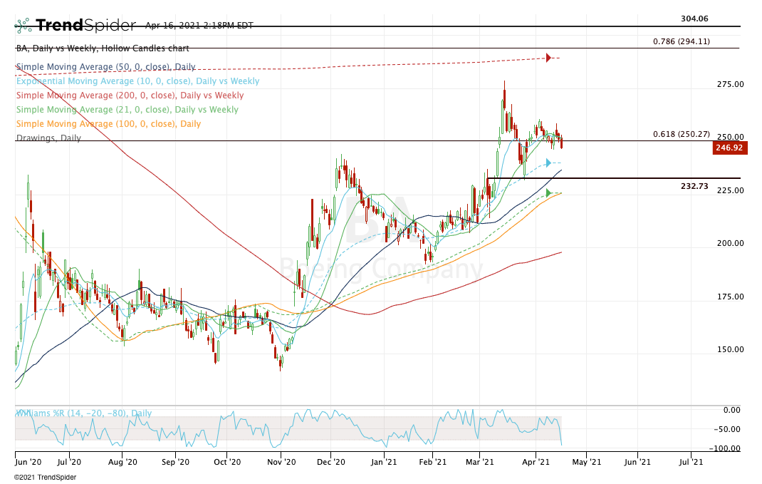The width and height of the screenshot is (762, 484).
Task: Click the Simple Moving Average 100 legend entry
Action: 110,124
